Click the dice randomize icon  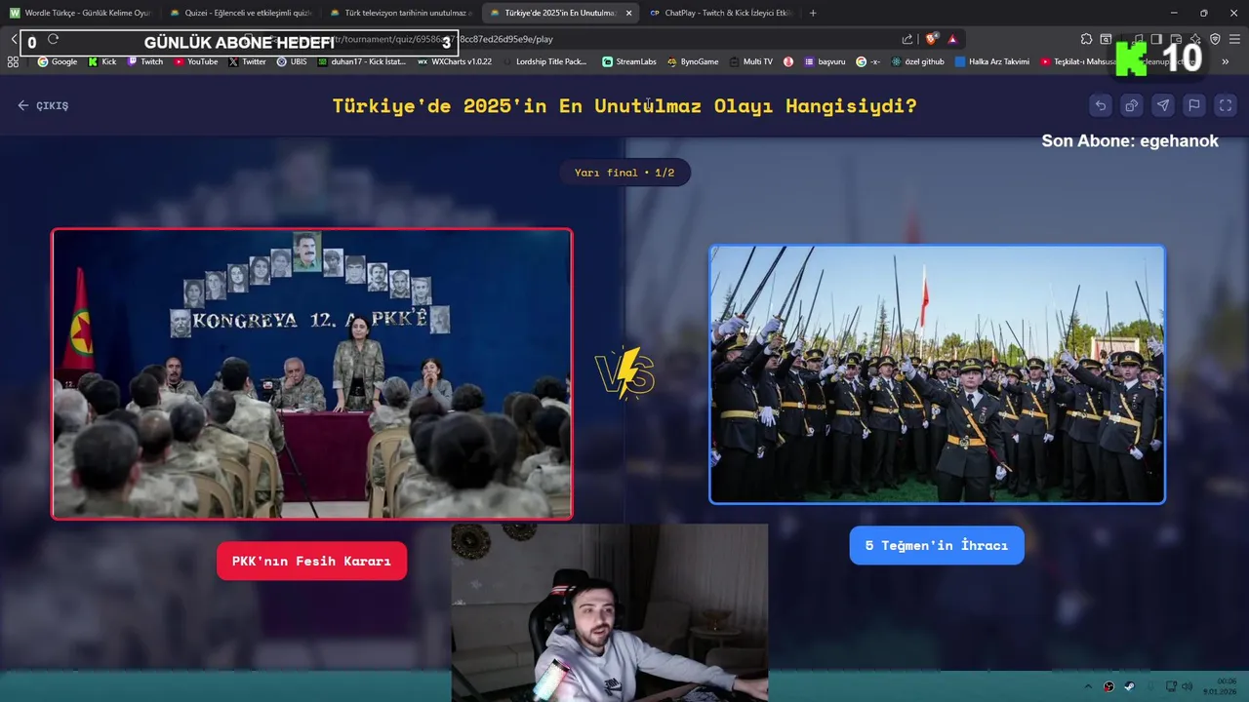pyautogui.click(x=1132, y=105)
